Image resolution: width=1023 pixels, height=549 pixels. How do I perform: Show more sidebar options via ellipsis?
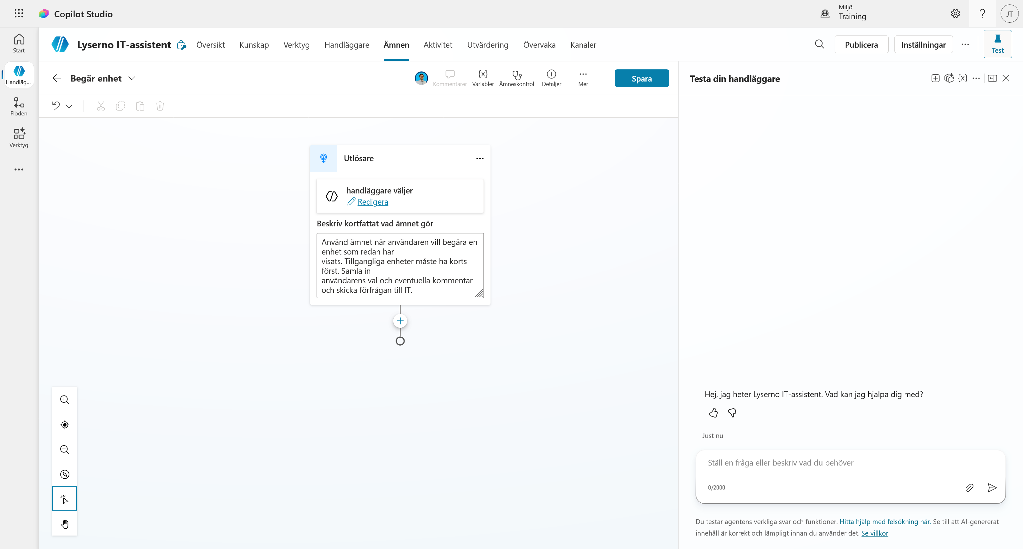click(19, 169)
